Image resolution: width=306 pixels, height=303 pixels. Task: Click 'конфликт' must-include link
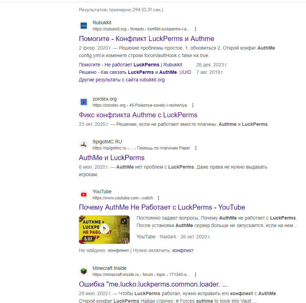tap(183, 250)
